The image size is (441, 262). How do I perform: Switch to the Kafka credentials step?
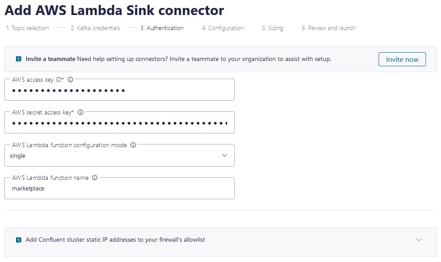coord(95,28)
